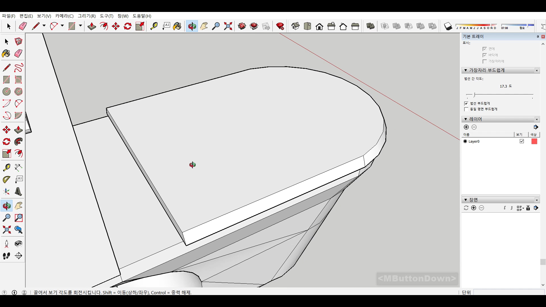This screenshot has width=546, height=307.
Task: Click the add layer plus button
Action: tap(466, 127)
